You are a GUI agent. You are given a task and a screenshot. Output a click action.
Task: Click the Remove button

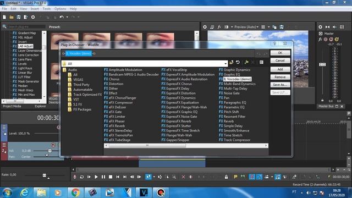point(280,77)
